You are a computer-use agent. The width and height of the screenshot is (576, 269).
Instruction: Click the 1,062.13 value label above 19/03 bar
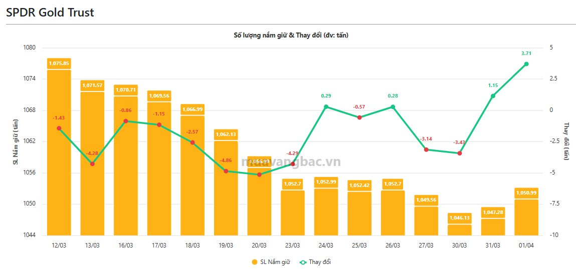(x=226, y=134)
